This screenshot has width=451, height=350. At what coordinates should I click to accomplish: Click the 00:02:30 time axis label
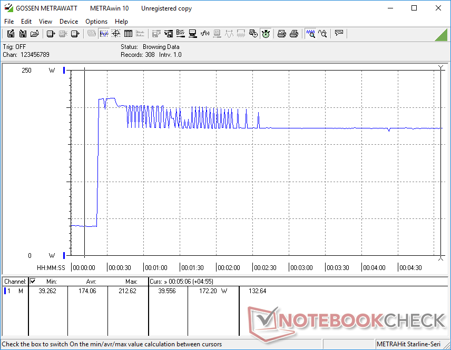coord(265,268)
